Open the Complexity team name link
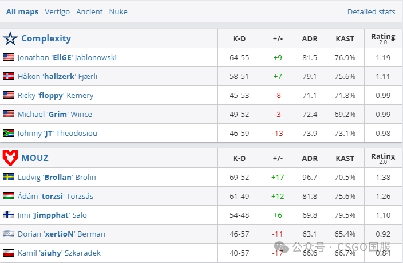The width and height of the screenshot is (403, 263). 46,38
